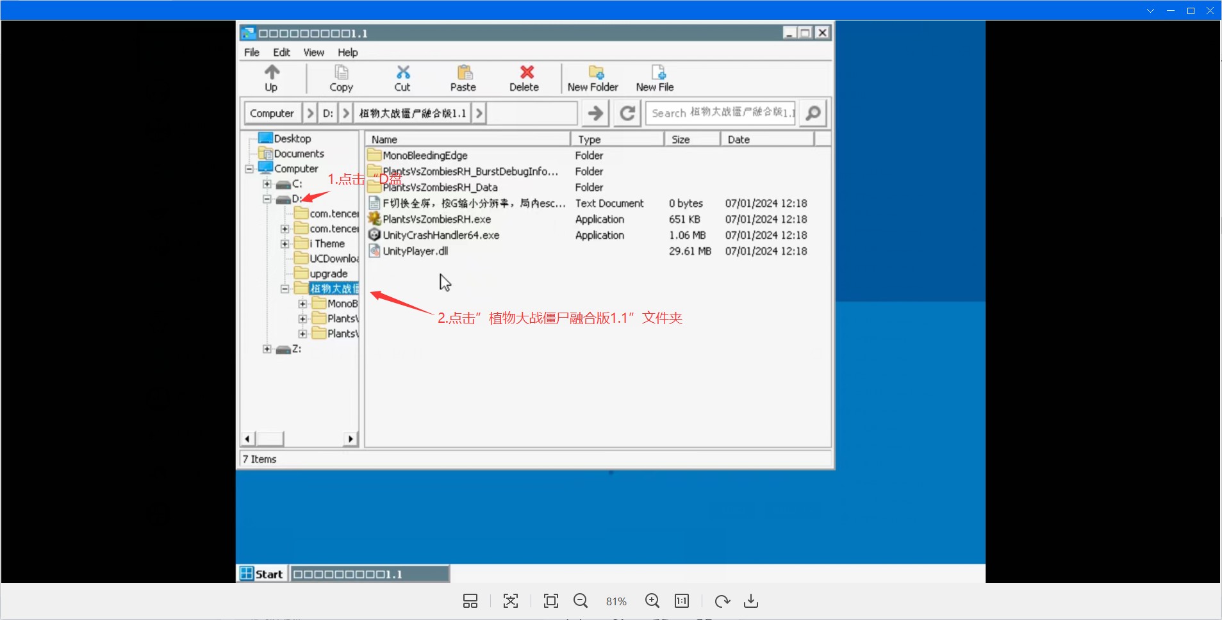Screen dimensions: 1222x620
Task: Click the text recognition icon
Action: pos(511,601)
